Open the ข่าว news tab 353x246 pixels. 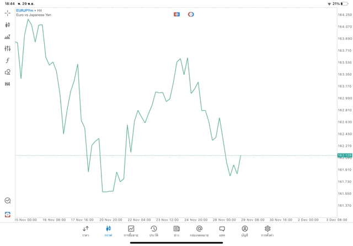click(176, 231)
